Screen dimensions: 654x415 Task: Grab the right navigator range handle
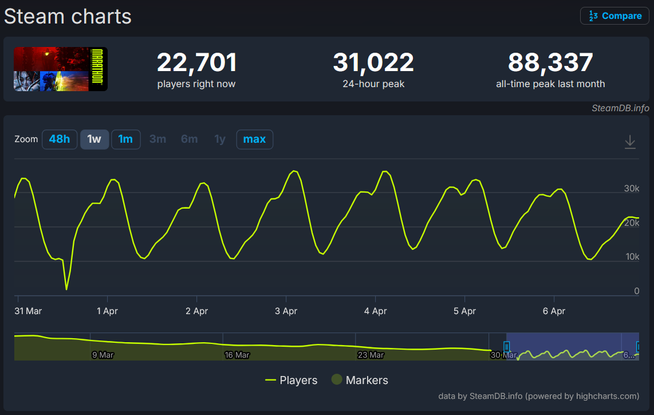coord(638,347)
